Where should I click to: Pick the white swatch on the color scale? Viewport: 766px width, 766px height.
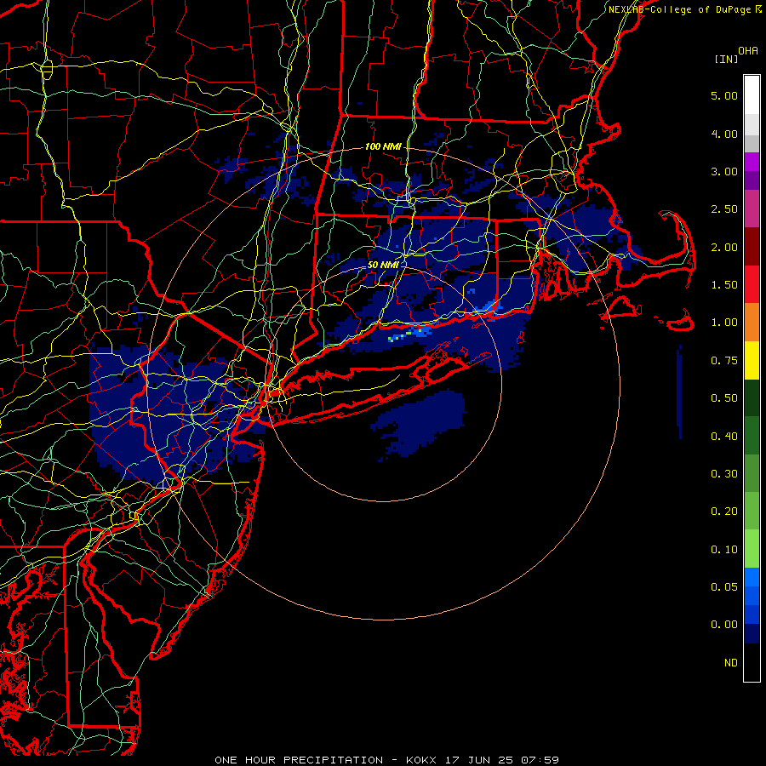(752, 95)
